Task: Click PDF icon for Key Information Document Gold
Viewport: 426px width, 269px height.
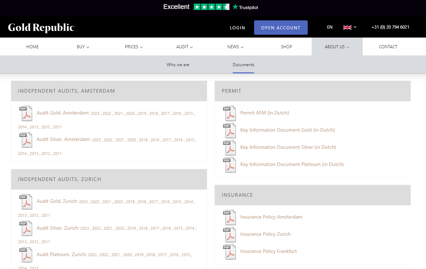Action: coord(229,131)
